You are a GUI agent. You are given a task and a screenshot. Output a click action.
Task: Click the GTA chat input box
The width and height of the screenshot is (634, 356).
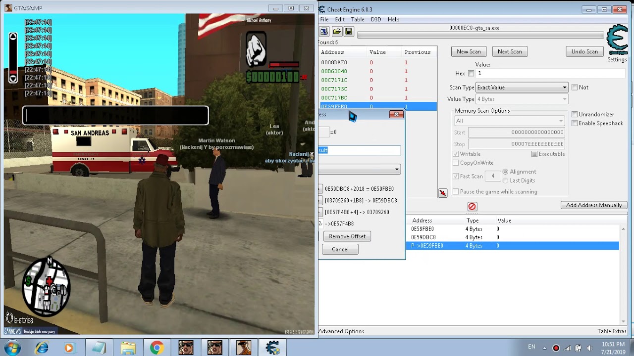click(115, 116)
